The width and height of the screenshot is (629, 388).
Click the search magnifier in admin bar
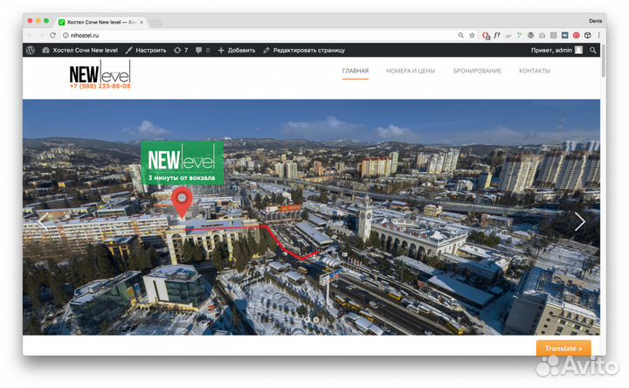[x=593, y=51]
